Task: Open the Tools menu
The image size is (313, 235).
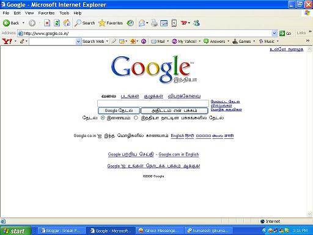Action: (x=64, y=13)
